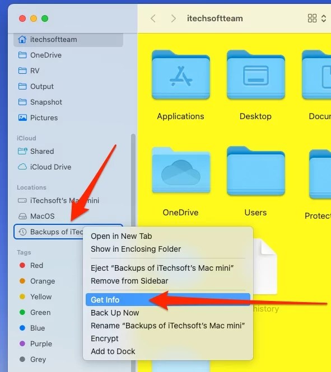Click the OneDrive folder icon in sidebar
The image size is (331, 372).
[22, 55]
